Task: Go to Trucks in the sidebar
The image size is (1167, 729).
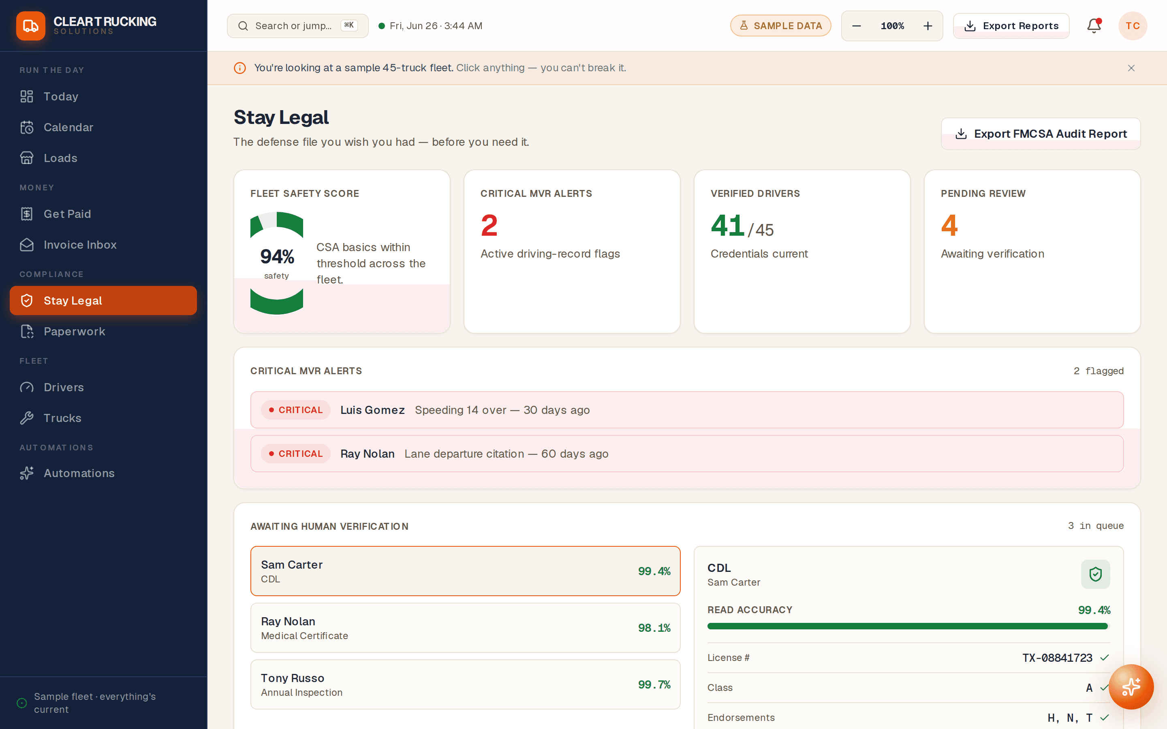Action: [x=103, y=418]
